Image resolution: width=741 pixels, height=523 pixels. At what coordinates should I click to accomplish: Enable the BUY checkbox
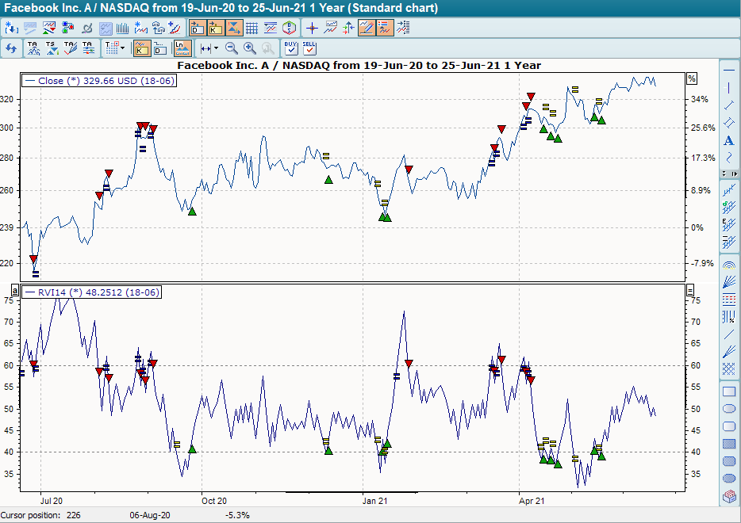coord(289,50)
